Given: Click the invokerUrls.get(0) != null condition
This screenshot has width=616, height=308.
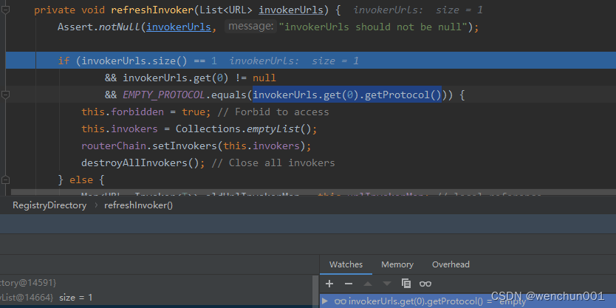Looking at the screenshot, I should 199,78.
